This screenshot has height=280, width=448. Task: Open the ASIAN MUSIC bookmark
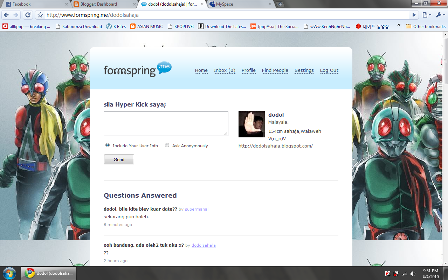pos(146,26)
